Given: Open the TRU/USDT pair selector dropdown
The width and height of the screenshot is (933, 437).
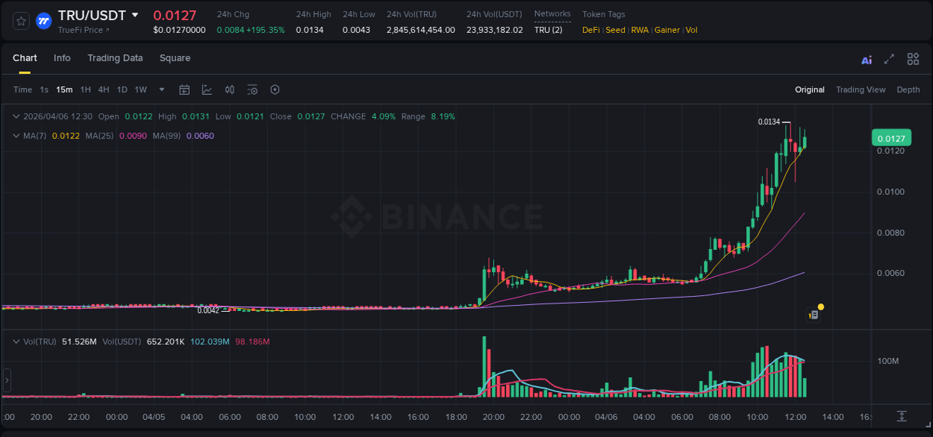Looking at the screenshot, I should click(x=135, y=15).
